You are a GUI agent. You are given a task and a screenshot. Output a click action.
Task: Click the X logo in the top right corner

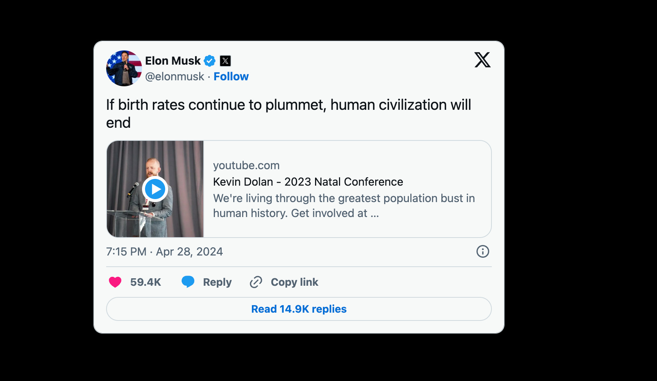482,60
